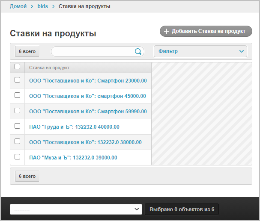Open the ПАО "Груда и Ъ" 40000.00 bid
260x221 pixels.
coord(74,127)
